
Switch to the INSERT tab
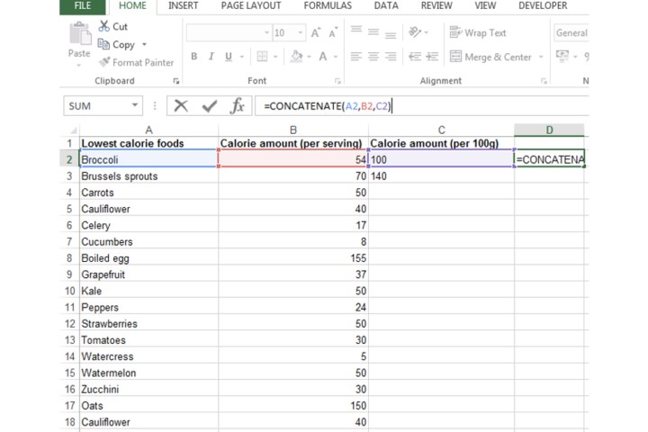[x=183, y=5]
